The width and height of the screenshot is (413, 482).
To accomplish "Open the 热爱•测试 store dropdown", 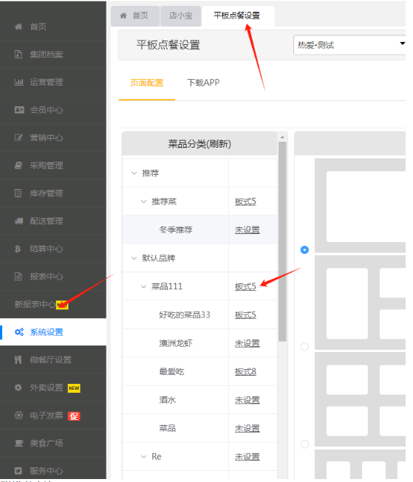I will pos(349,45).
